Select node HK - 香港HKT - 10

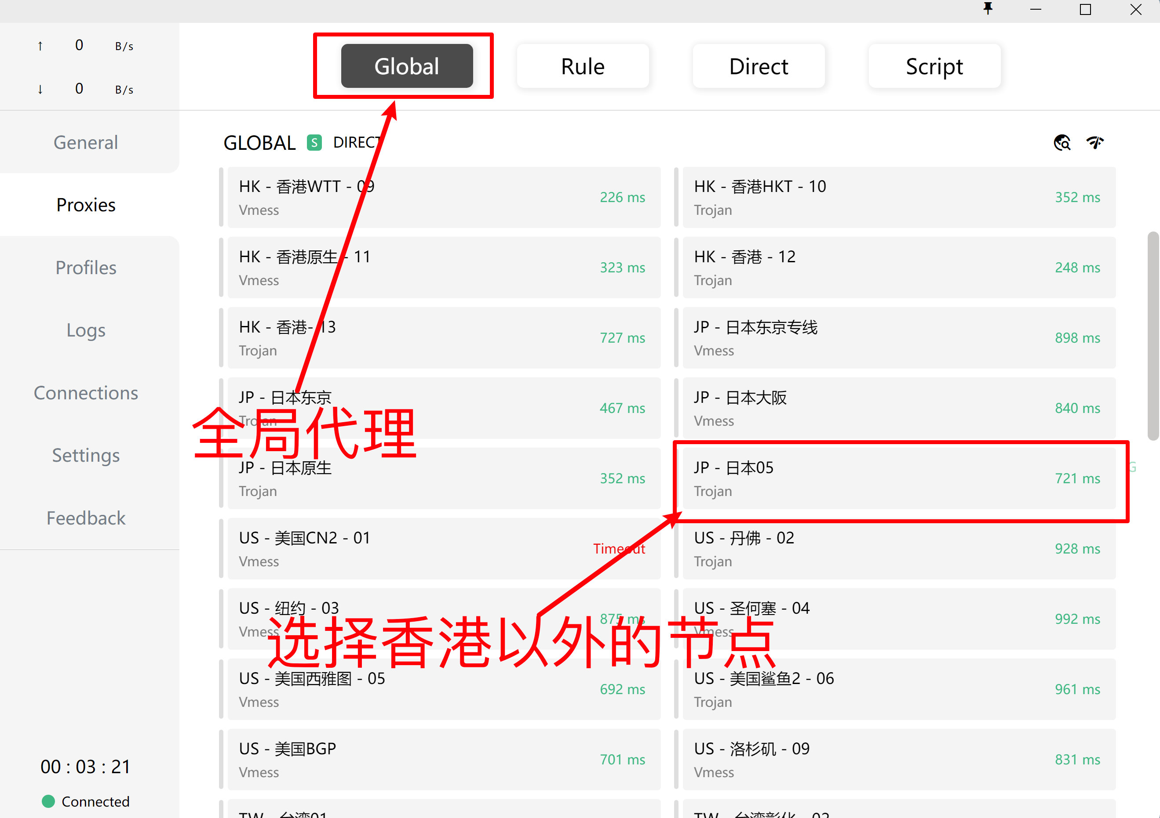899,197
